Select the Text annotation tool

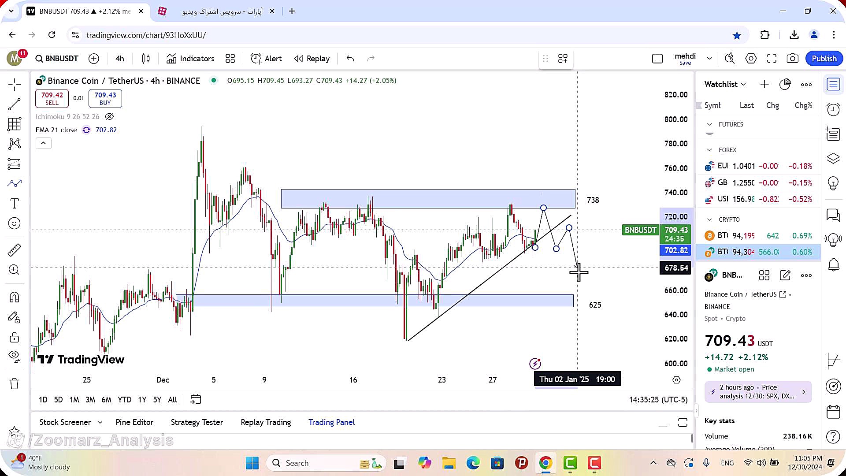14,203
